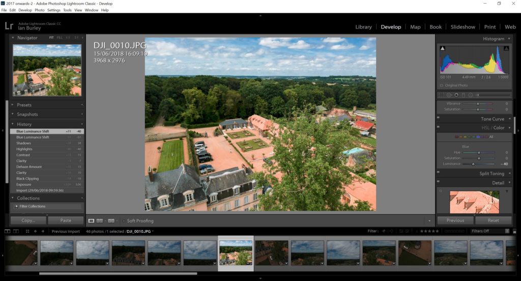Switch to the Library module

363,27
